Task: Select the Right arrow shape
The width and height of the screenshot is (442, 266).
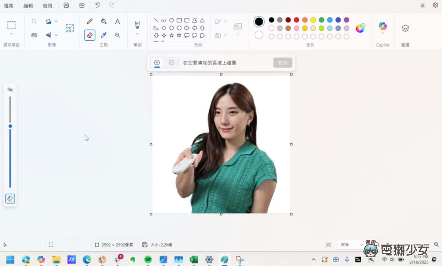Action: [187, 28]
